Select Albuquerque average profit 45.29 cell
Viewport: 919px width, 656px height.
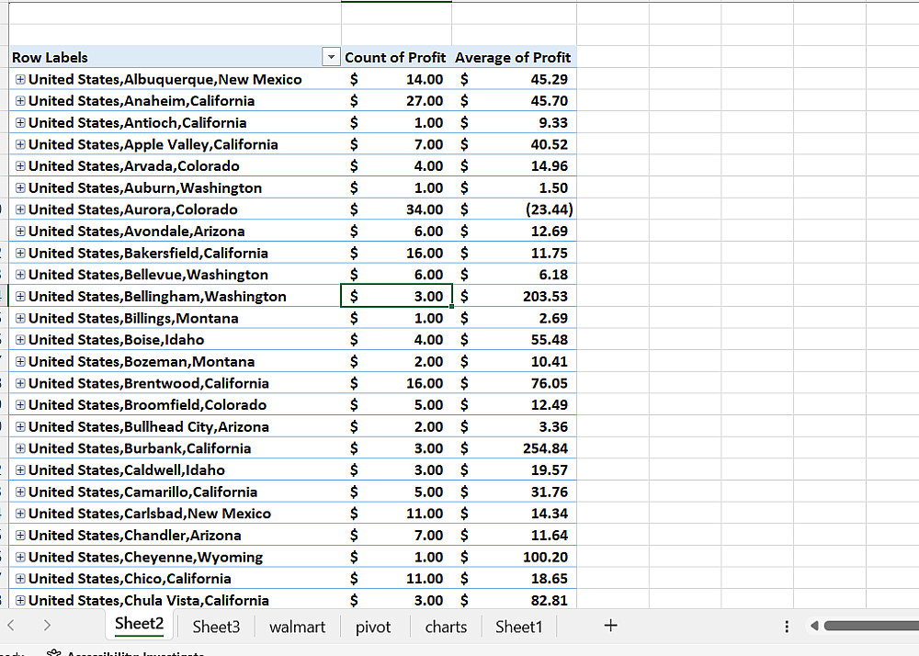pyautogui.click(x=514, y=79)
